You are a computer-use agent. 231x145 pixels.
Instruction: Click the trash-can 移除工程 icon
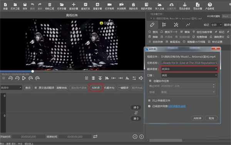point(50,6)
